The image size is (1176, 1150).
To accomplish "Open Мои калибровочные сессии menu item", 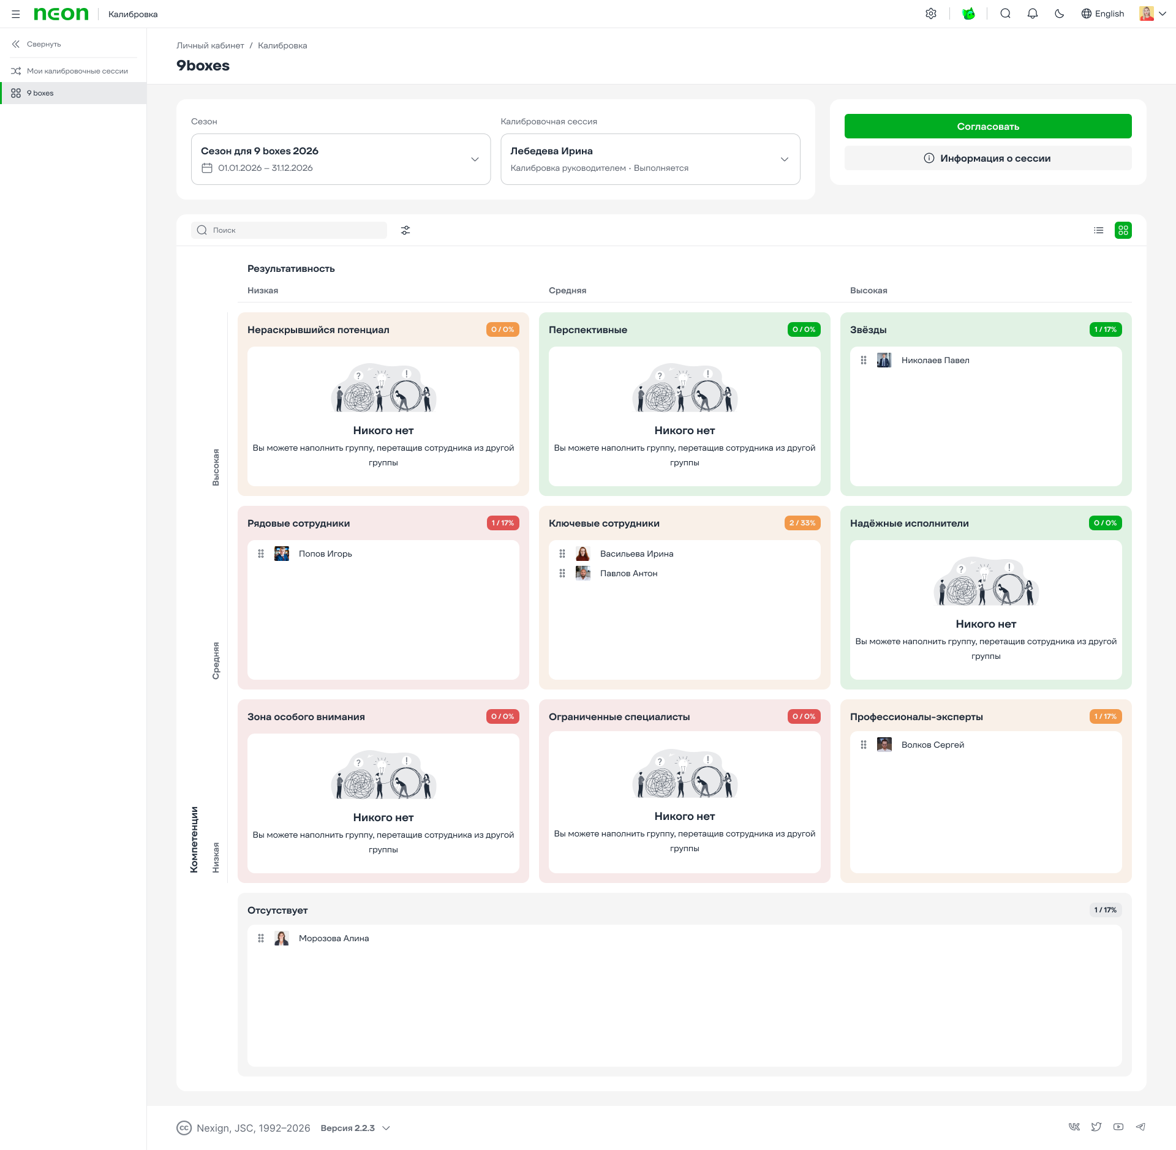I will pyautogui.click(x=73, y=71).
